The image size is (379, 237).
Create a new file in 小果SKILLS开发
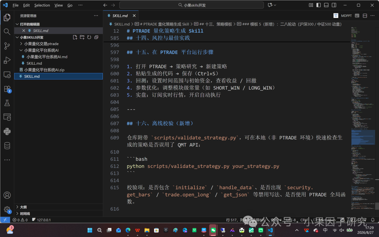pyautogui.click(x=75, y=37)
